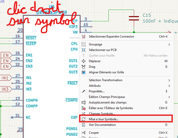This screenshot has width=178, height=138.
Task: Click the Mise a Jour Symbole refresh icon
Action: pyautogui.click(x=84, y=119)
